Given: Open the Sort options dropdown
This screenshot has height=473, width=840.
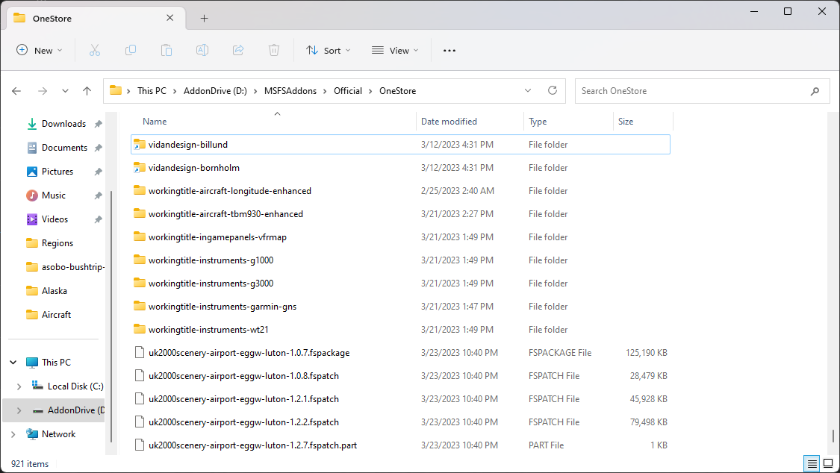Looking at the screenshot, I should [x=329, y=50].
